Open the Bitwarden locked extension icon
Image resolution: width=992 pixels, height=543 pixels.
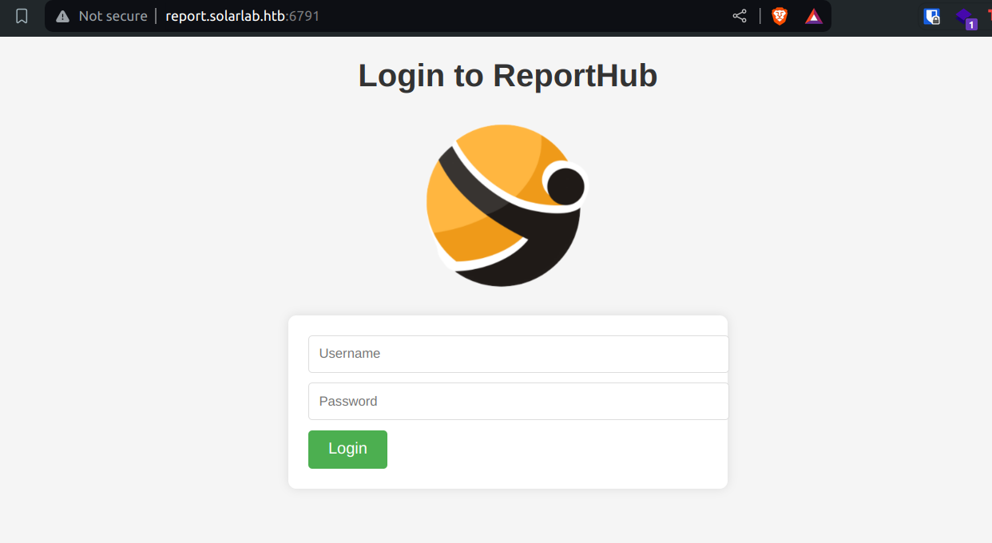click(x=931, y=16)
